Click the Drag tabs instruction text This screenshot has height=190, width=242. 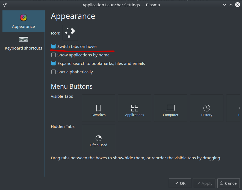point(136,158)
